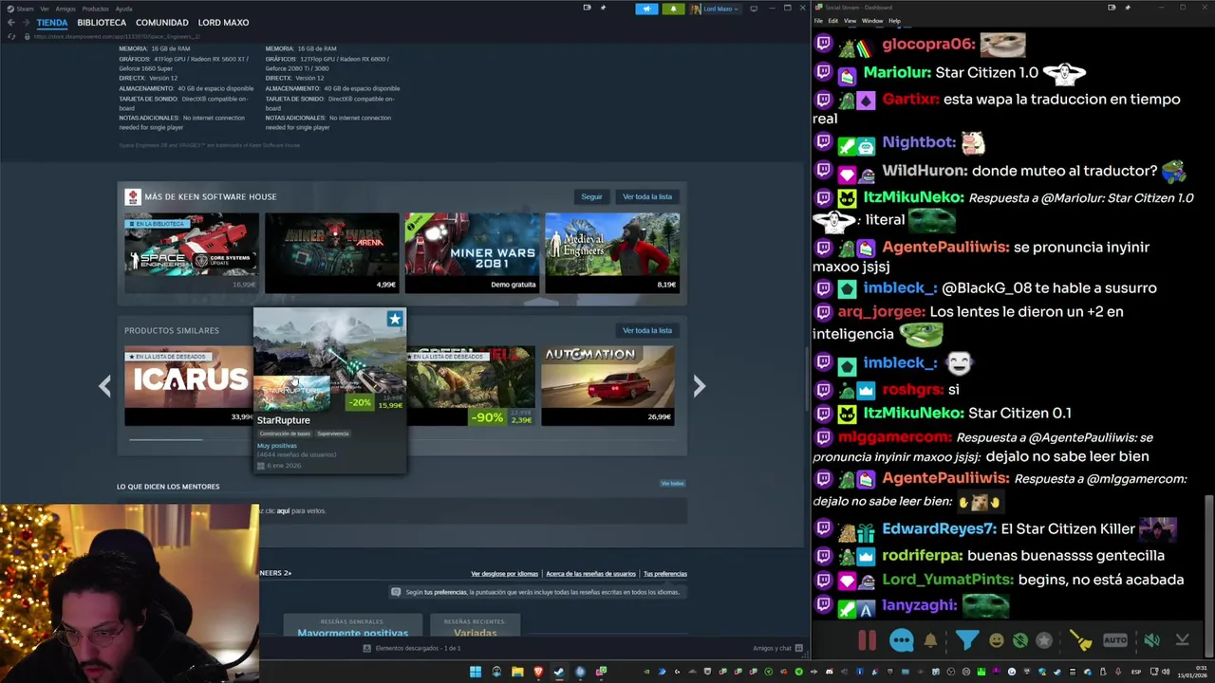The width and height of the screenshot is (1215, 683).
Task: Open the File menu in Social Stream
Action: coord(818,21)
